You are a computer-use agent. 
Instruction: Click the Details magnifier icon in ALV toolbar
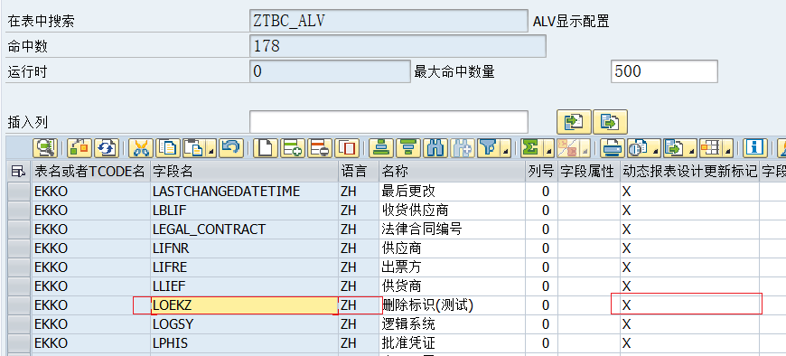pos(45,148)
